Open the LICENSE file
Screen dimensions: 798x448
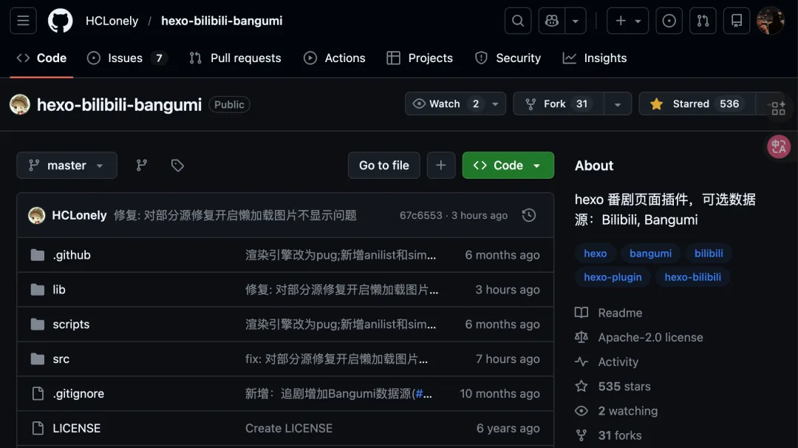pyautogui.click(x=77, y=428)
